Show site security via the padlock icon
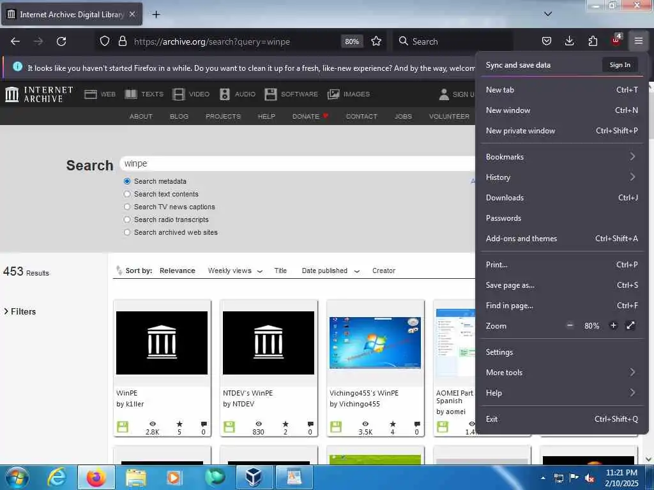This screenshot has height=490, width=654. pyautogui.click(x=122, y=41)
